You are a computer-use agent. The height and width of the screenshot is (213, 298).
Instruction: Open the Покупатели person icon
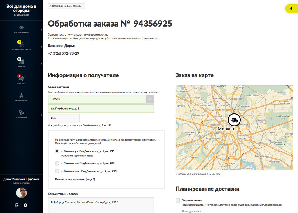21,95
